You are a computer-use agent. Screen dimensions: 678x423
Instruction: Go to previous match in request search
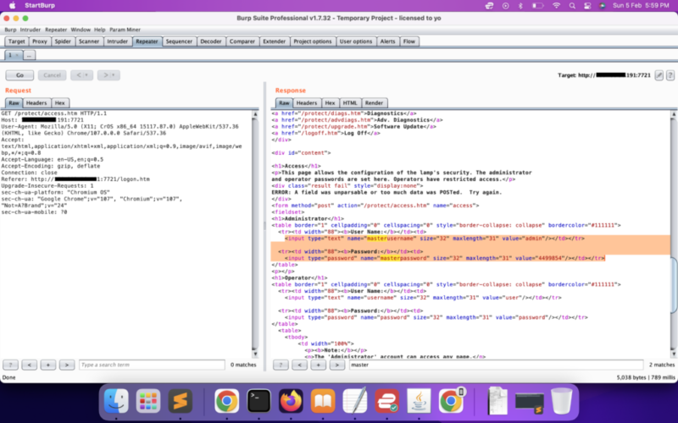(29, 365)
